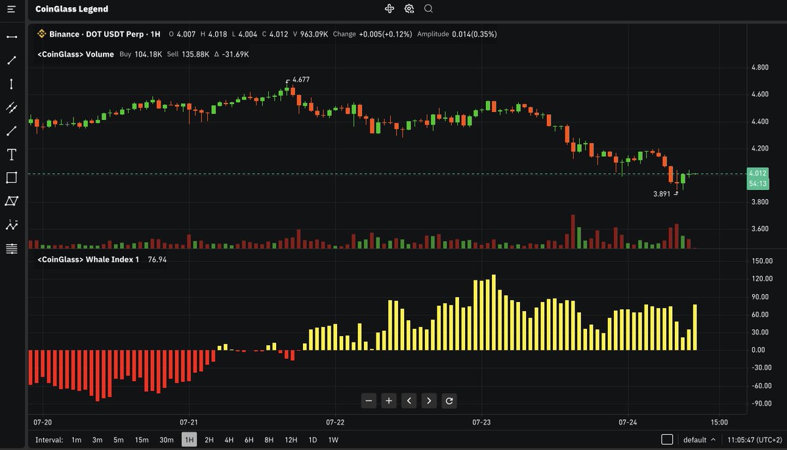Click the Whale Index value 76.94

click(157, 260)
